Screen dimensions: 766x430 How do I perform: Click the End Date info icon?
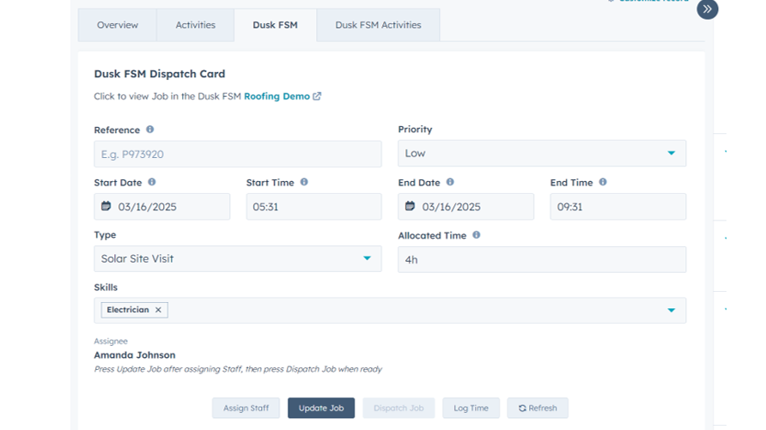(450, 182)
